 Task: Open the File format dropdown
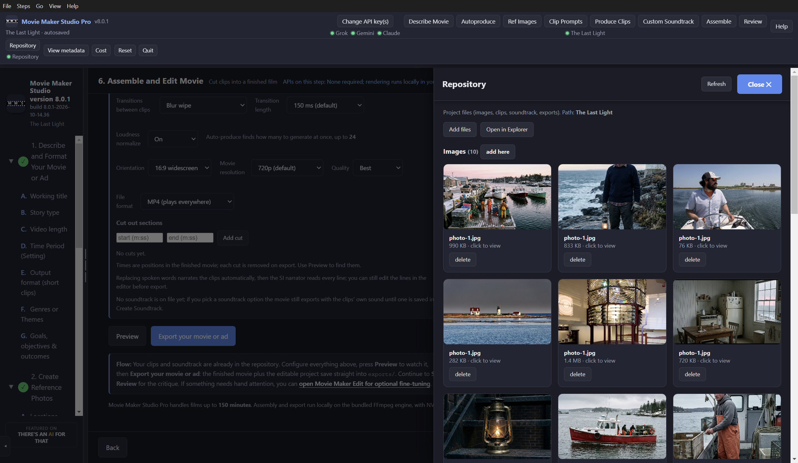tap(188, 202)
